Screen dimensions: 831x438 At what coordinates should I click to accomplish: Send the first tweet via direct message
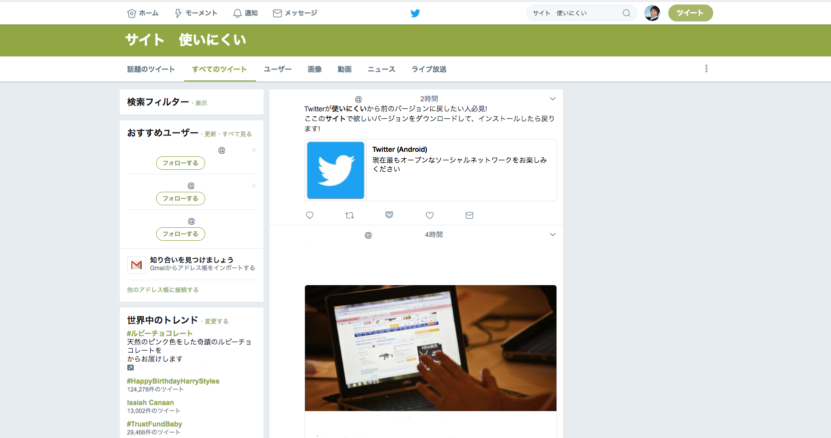469,215
